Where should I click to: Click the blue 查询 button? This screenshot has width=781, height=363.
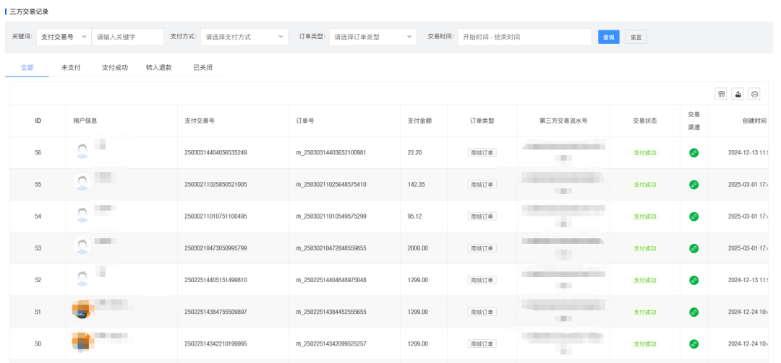(x=609, y=38)
